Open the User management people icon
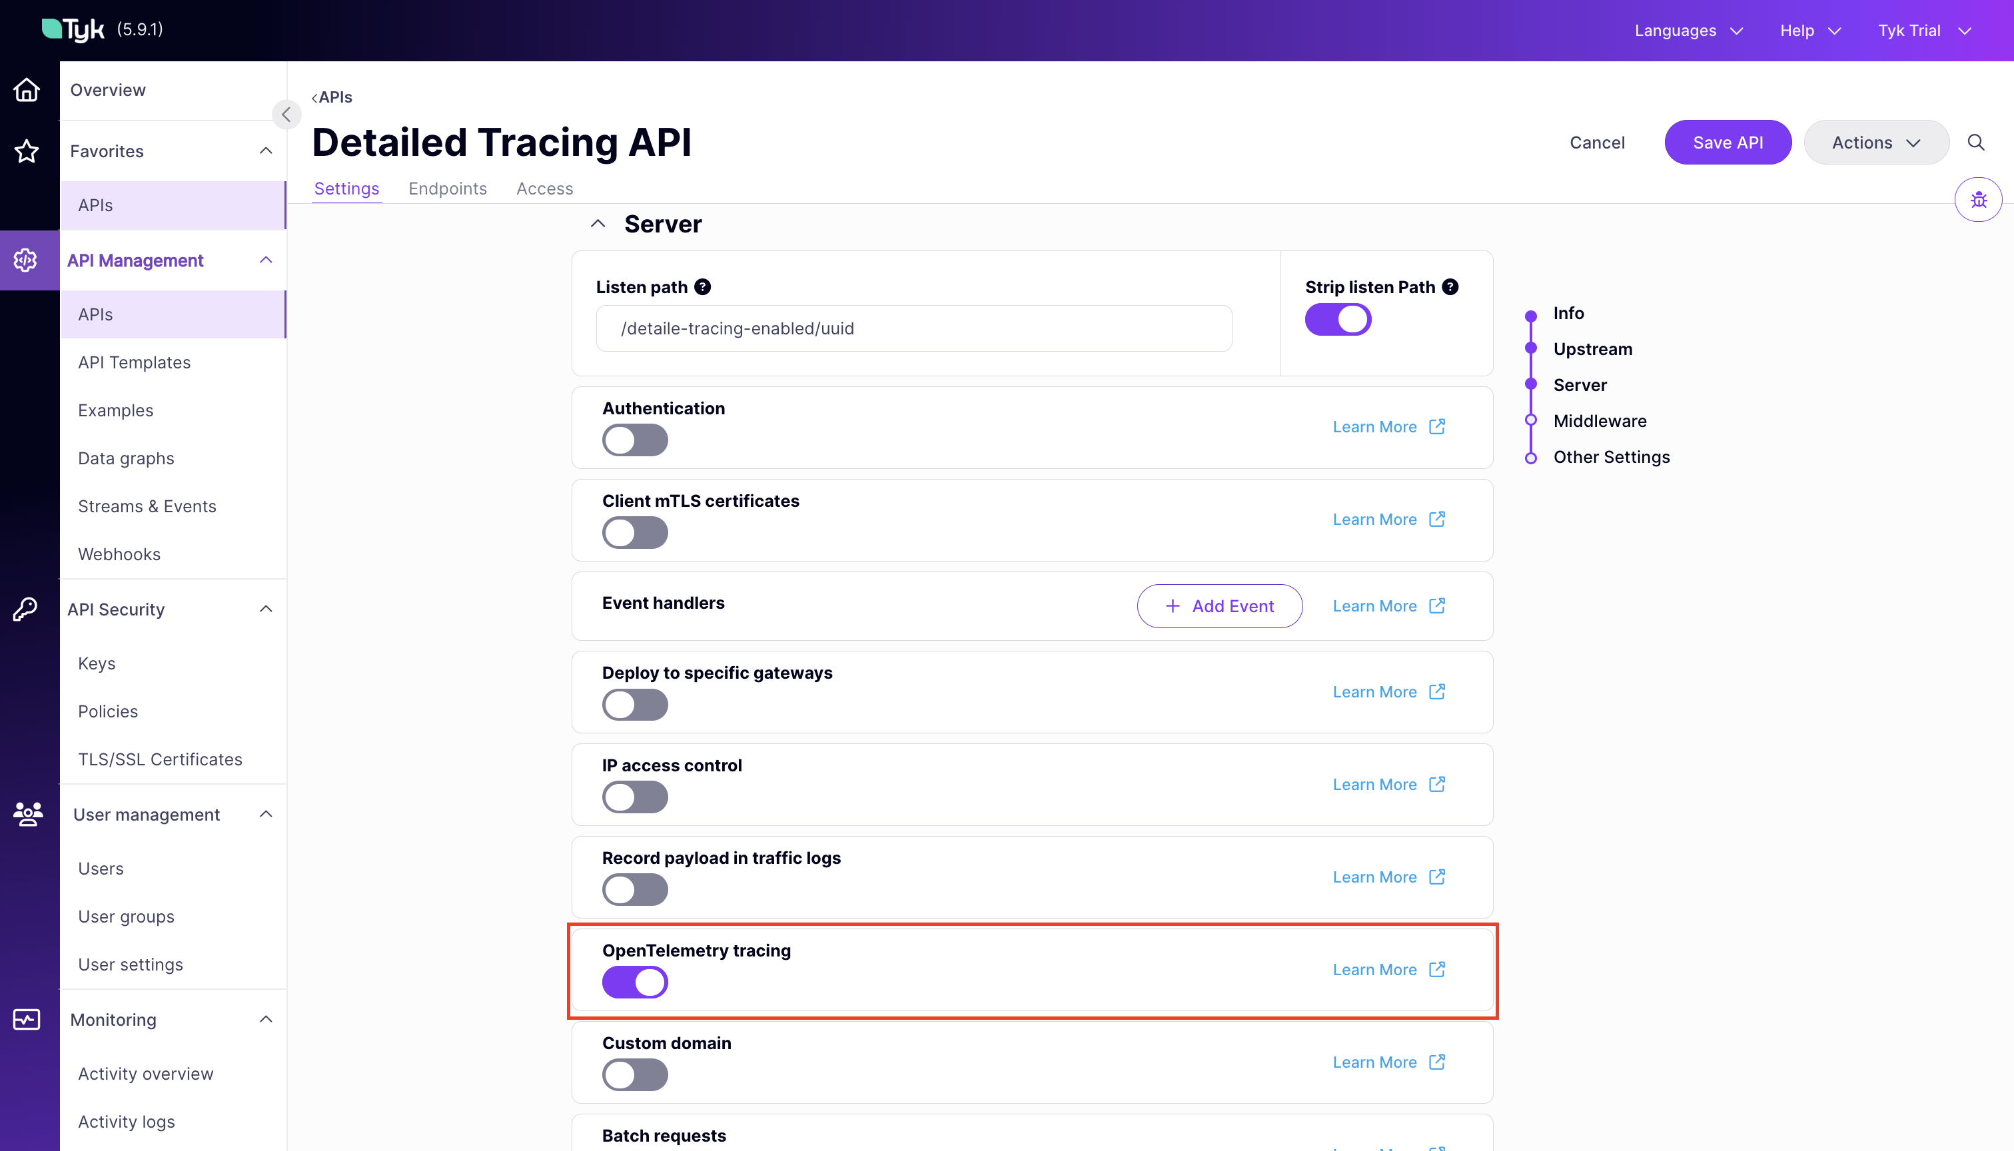This screenshot has height=1151, width=2014. pyautogui.click(x=26, y=814)
